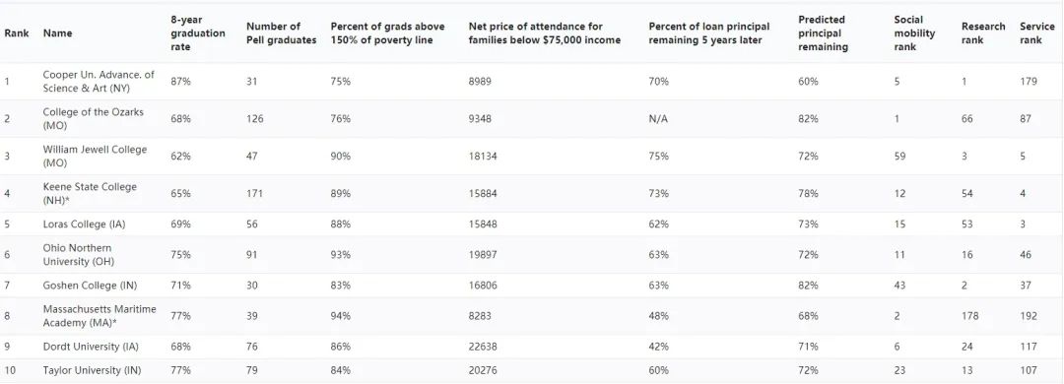Click the Research rank column header
The width and height of the screenshot is (1064, 384).
pyautogui.click(x=983, y=33)
